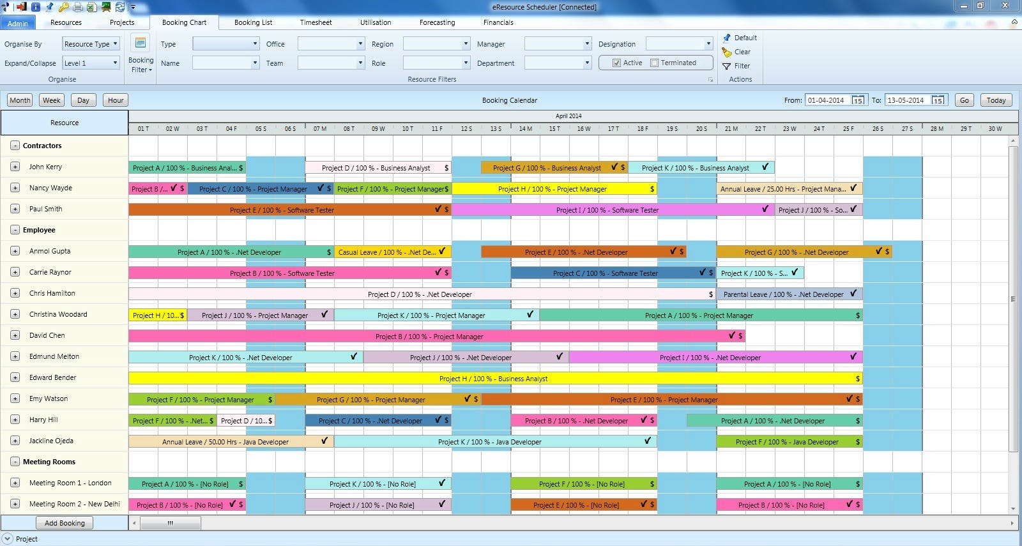
Task: Open the From date calendar picker
Action: [858, 100]
